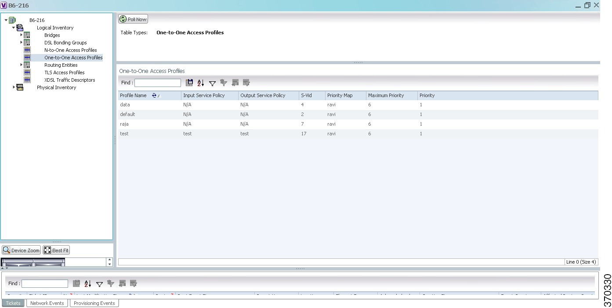Export the tickets table to CSV
Screen dimensions: 612x308
click(76, 283)
